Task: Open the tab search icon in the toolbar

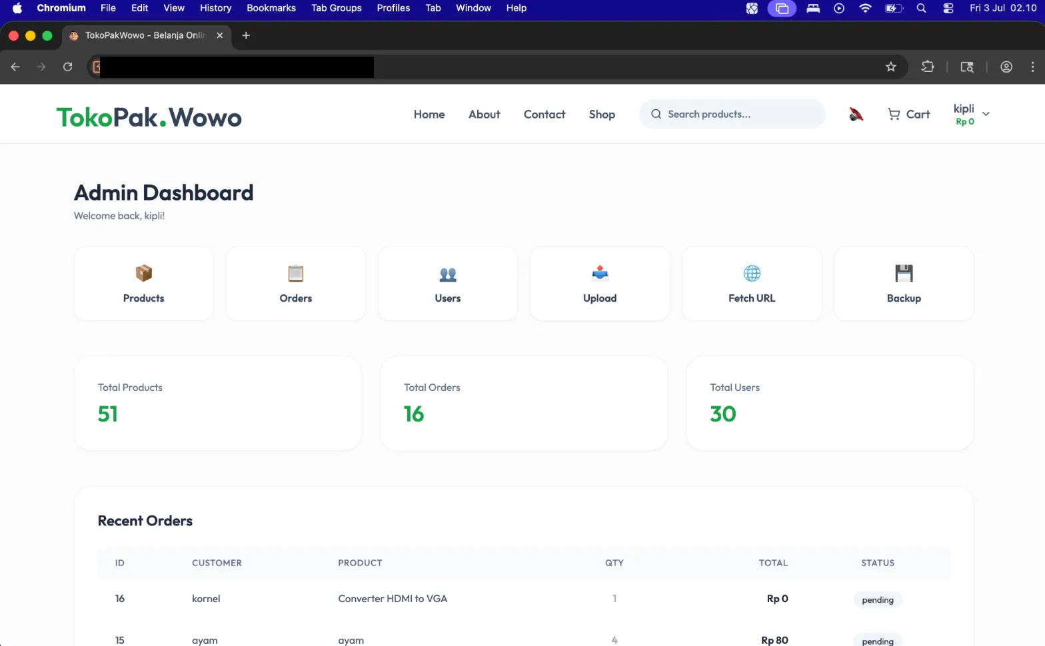Action: click(967, 67)
